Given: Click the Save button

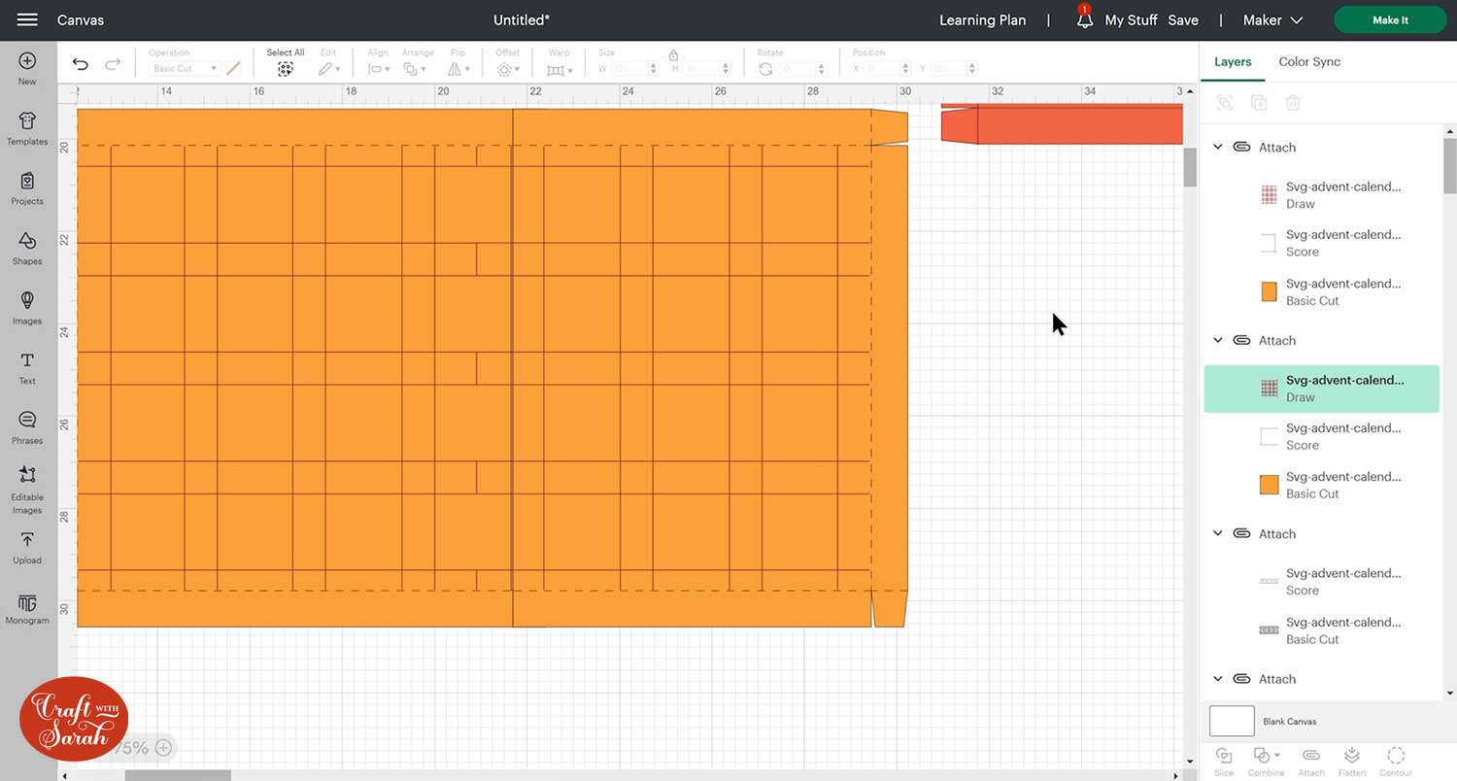Looking at the screenshot, I should (1182, 20).
